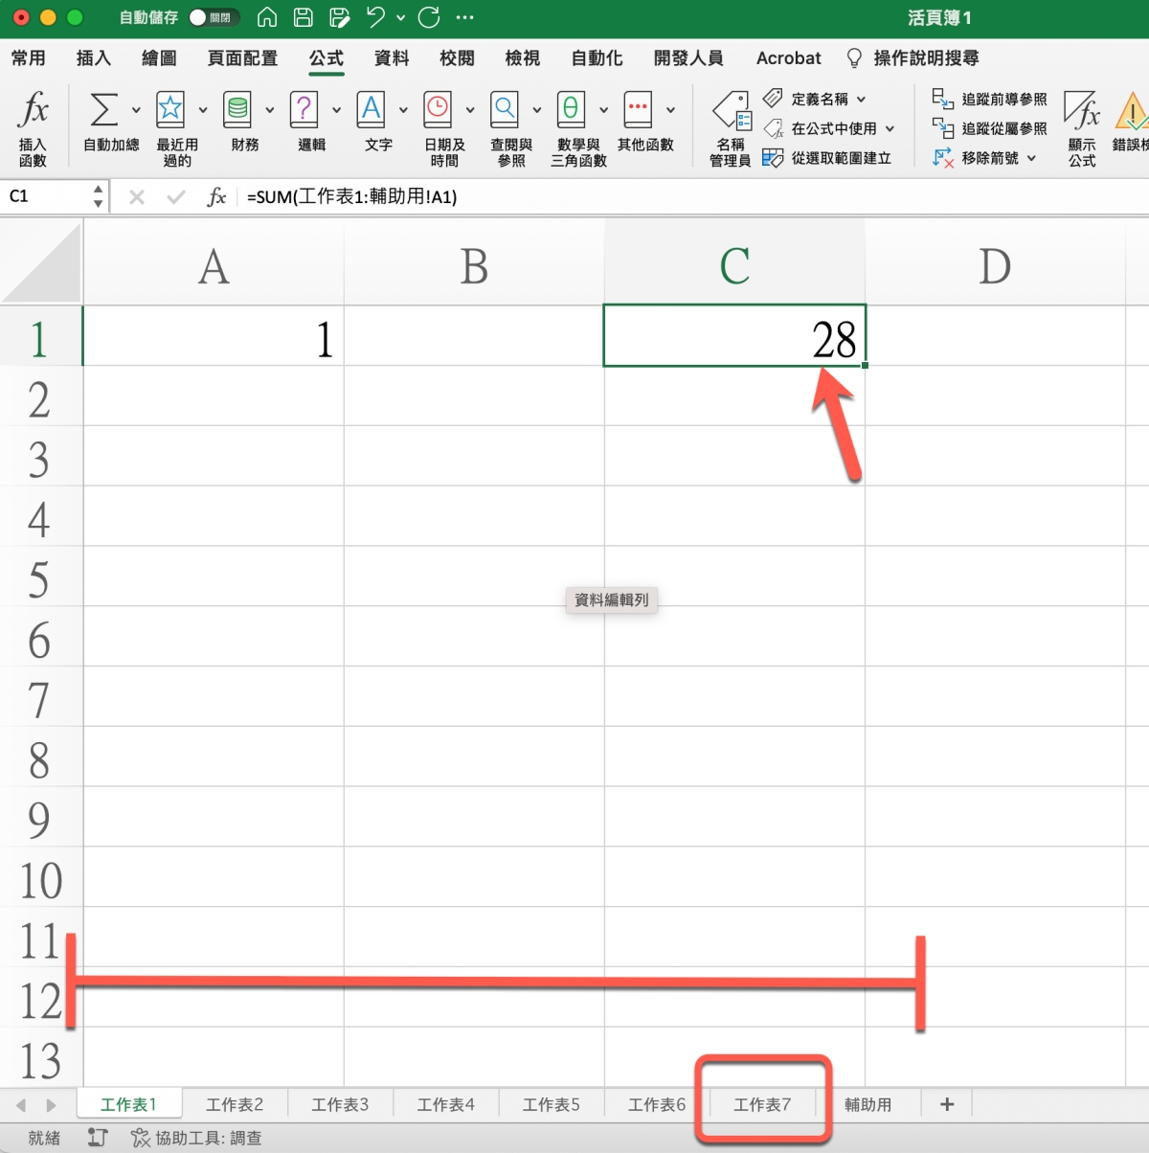Click the Select All corner triangle
Screen dimensions: 1149x1153
41,262
